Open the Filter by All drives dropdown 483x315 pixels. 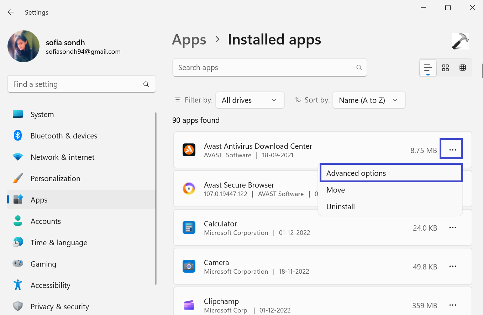(x=250, y=100)
